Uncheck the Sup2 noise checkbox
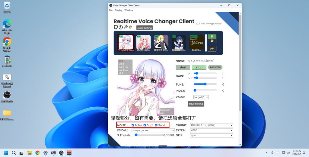 click(156, 125)
